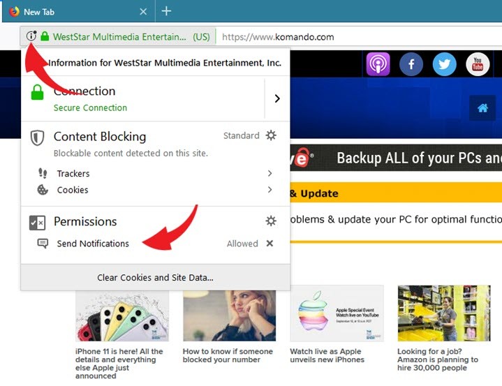502x386 pixels.
Task: Open 'Watch live as Apple unveils' link
Action: [x=327, y=355]
